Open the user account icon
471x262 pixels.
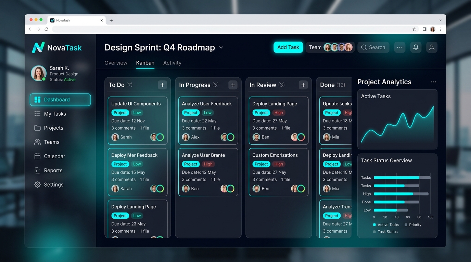432,47
